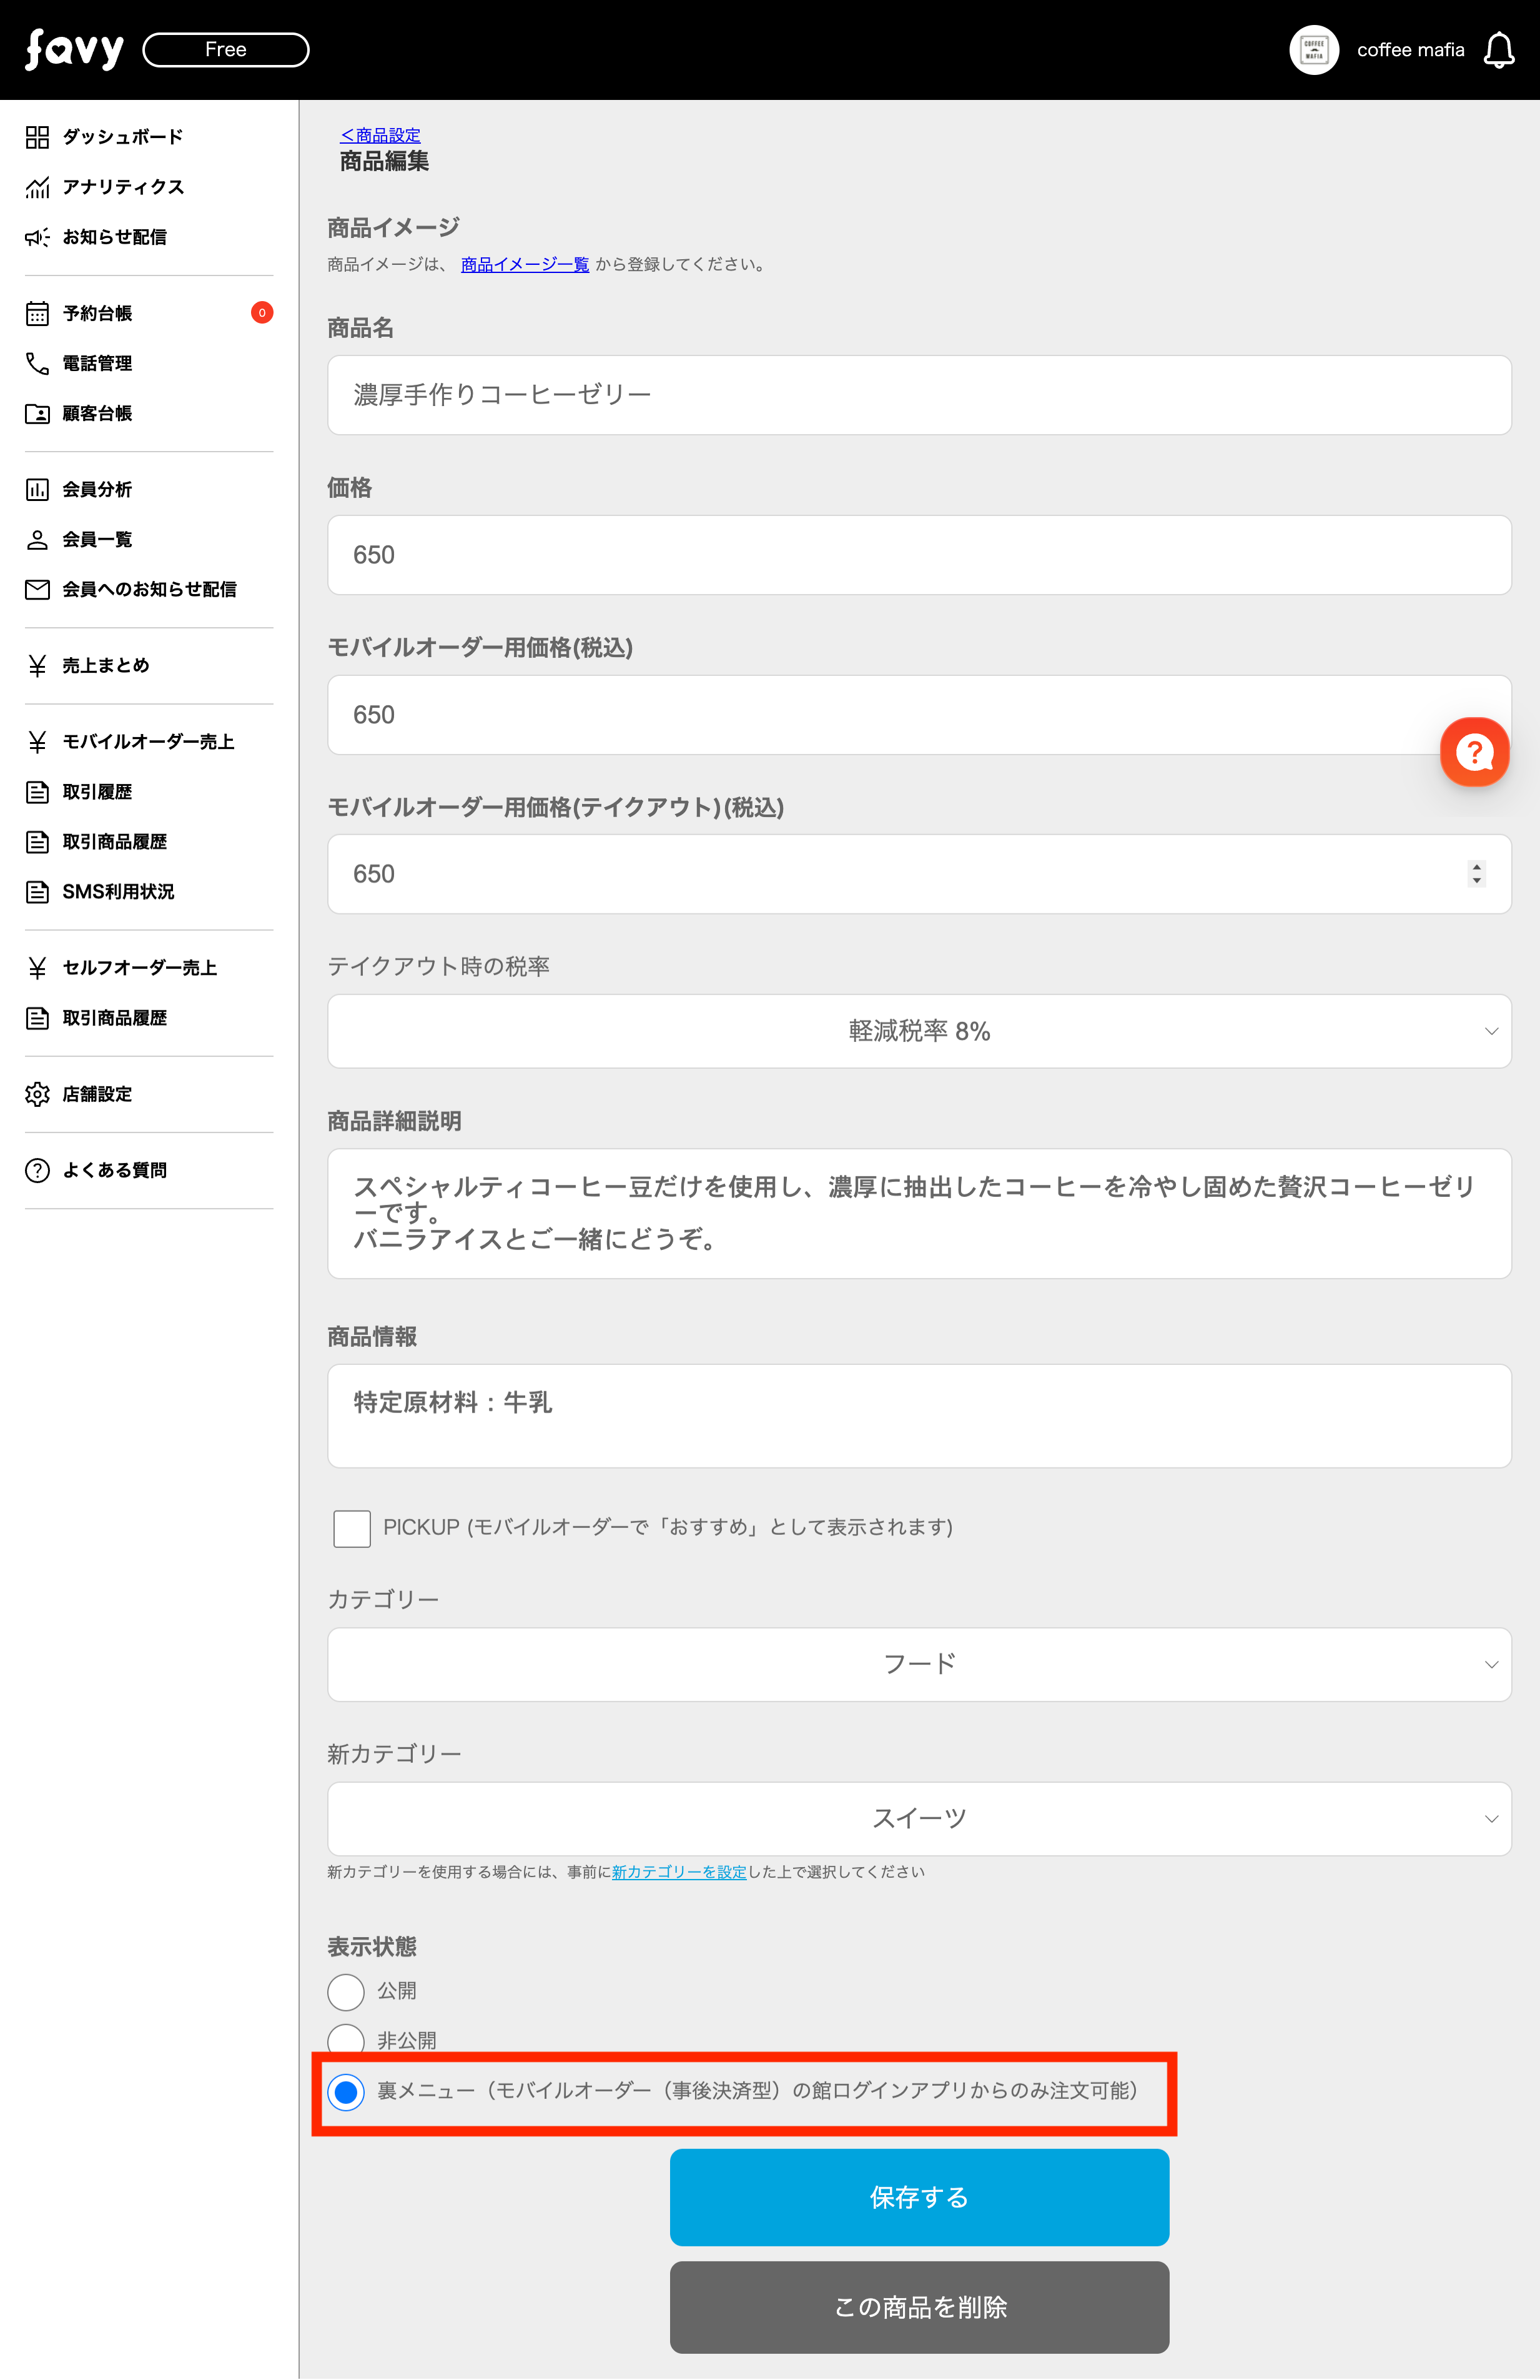This screenshot has width=1540, height=2380.
Task: Select the 非公開 radio button
Action: click(345, 2038)
